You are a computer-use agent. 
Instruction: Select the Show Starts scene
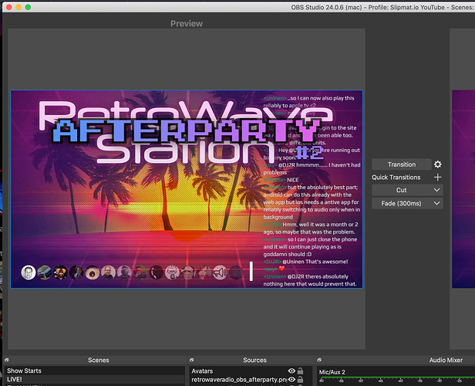(94, 371)
